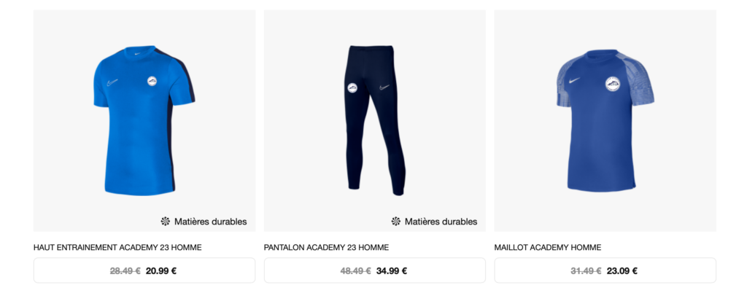The width and height of the screenshot is (747, 293).
Task: Click the crossed-out 48.49 € original price
Action: click(355, 271)
